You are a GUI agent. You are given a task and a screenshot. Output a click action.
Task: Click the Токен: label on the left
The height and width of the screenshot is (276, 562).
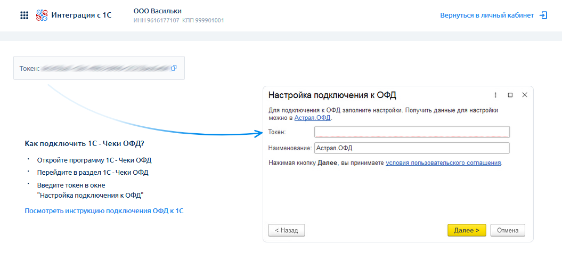point(29,68)
